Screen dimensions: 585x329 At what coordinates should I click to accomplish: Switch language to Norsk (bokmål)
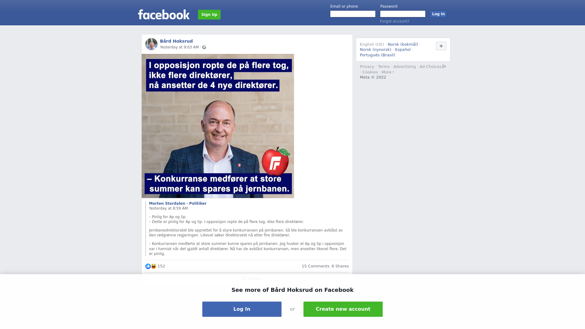[x=403, y=44]
